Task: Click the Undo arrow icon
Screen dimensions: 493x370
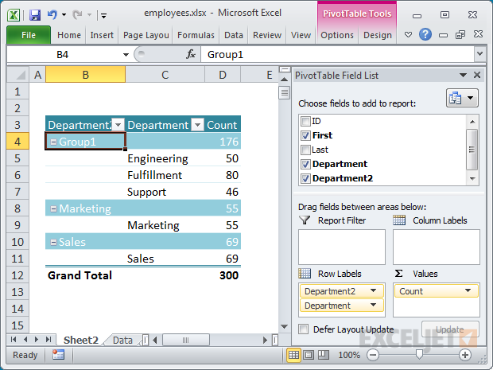Action: click(x=52, y=15)
